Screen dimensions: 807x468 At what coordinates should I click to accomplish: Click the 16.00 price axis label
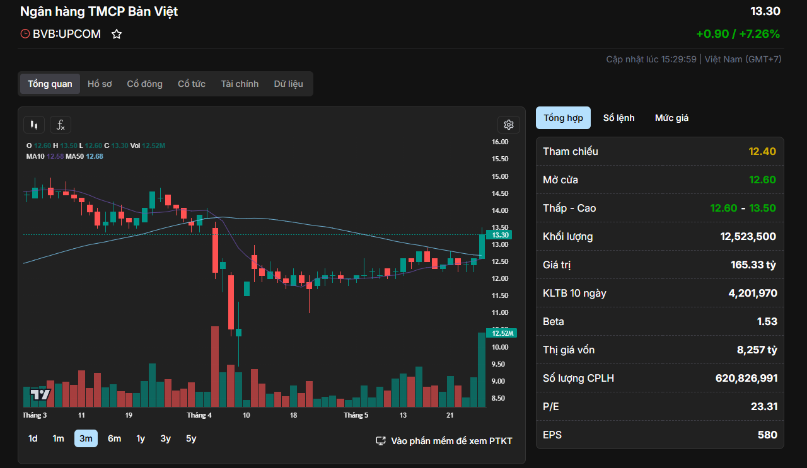tap(500, 142)
